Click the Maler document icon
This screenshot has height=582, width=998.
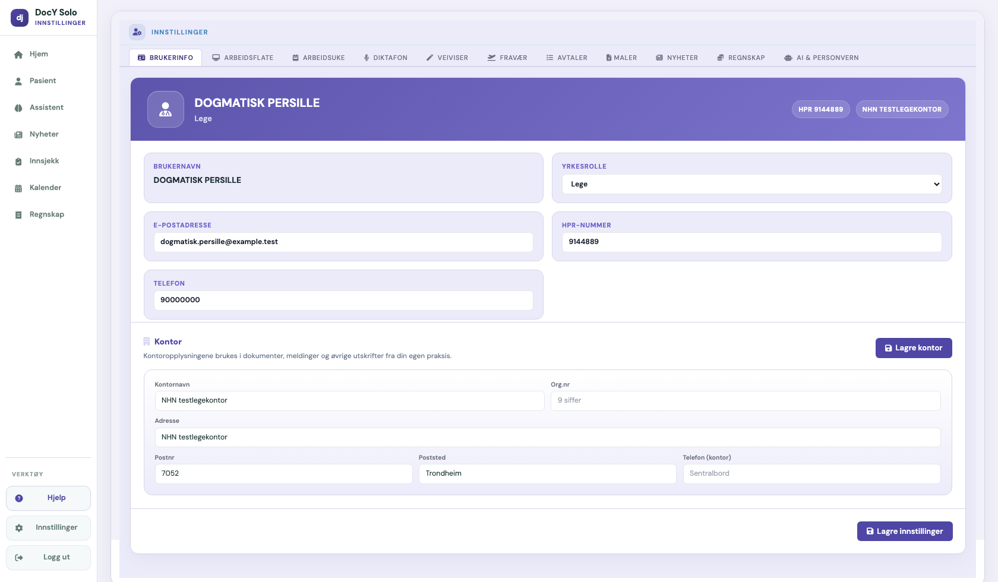click(609, 58)
